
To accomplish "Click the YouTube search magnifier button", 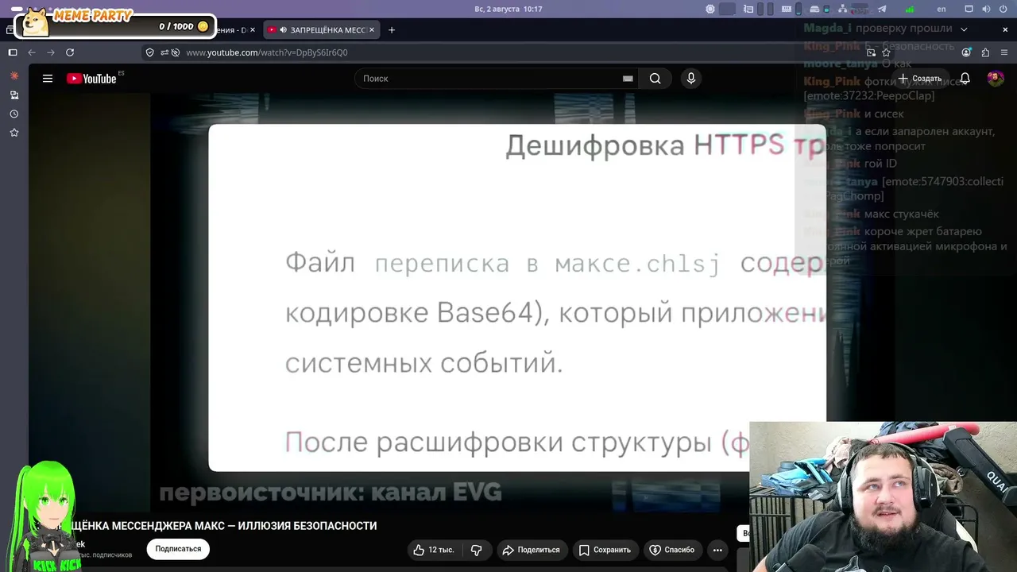I will pos(655,79).
